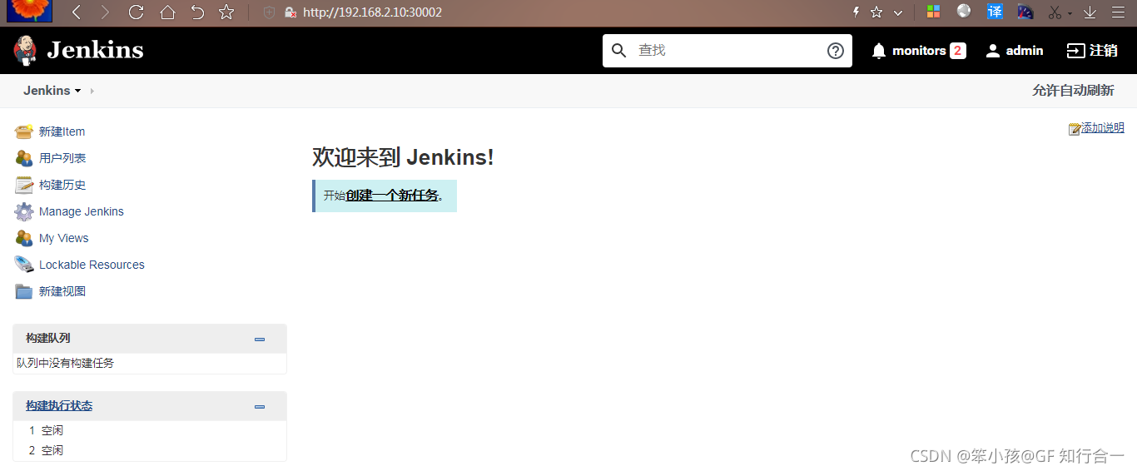Click the 添加说明 edit notepad icon
The image size is (1137, 471).
(x=1075, y=128)
